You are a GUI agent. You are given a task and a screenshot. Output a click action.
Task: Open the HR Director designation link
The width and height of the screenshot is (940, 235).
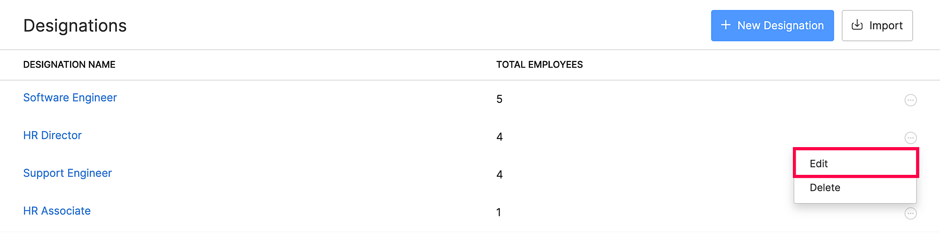pos(53,135)
